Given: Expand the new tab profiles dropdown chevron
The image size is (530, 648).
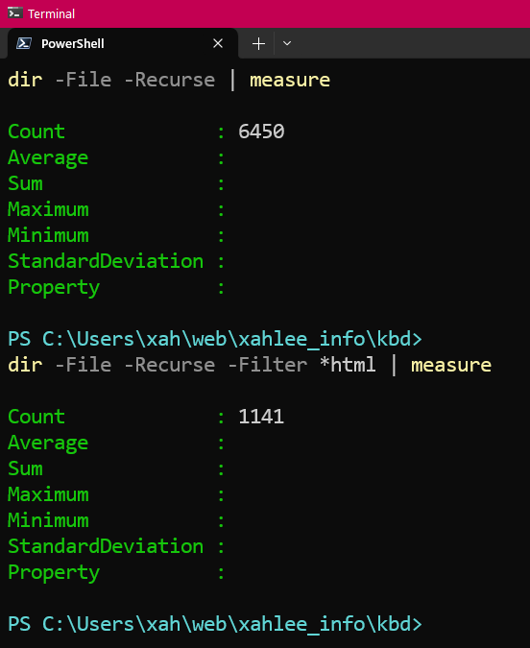Looking at the screenshot, I should tap(287, 43).
